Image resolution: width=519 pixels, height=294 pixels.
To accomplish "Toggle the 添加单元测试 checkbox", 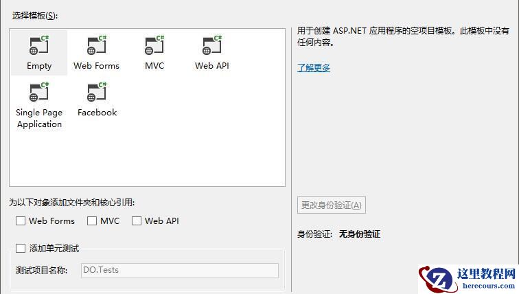I will point(21,248).
